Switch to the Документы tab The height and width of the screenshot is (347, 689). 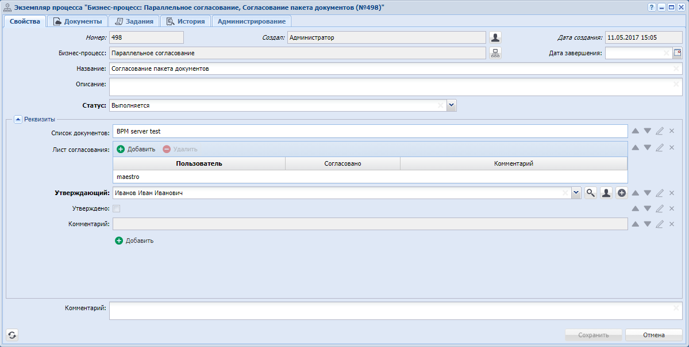[78, 21]
